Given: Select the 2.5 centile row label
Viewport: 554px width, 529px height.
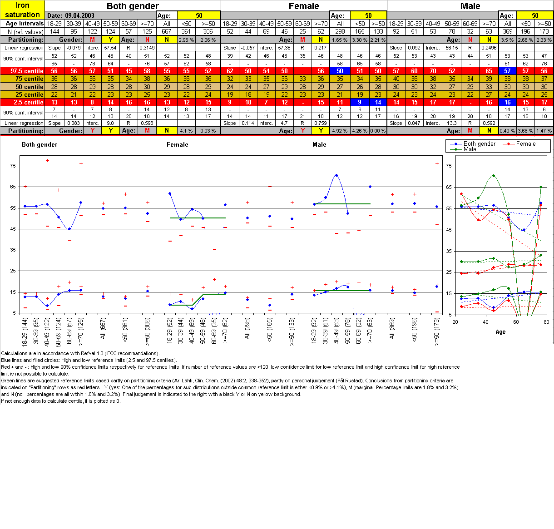Looking at the screenshot, I should point(23,102).
